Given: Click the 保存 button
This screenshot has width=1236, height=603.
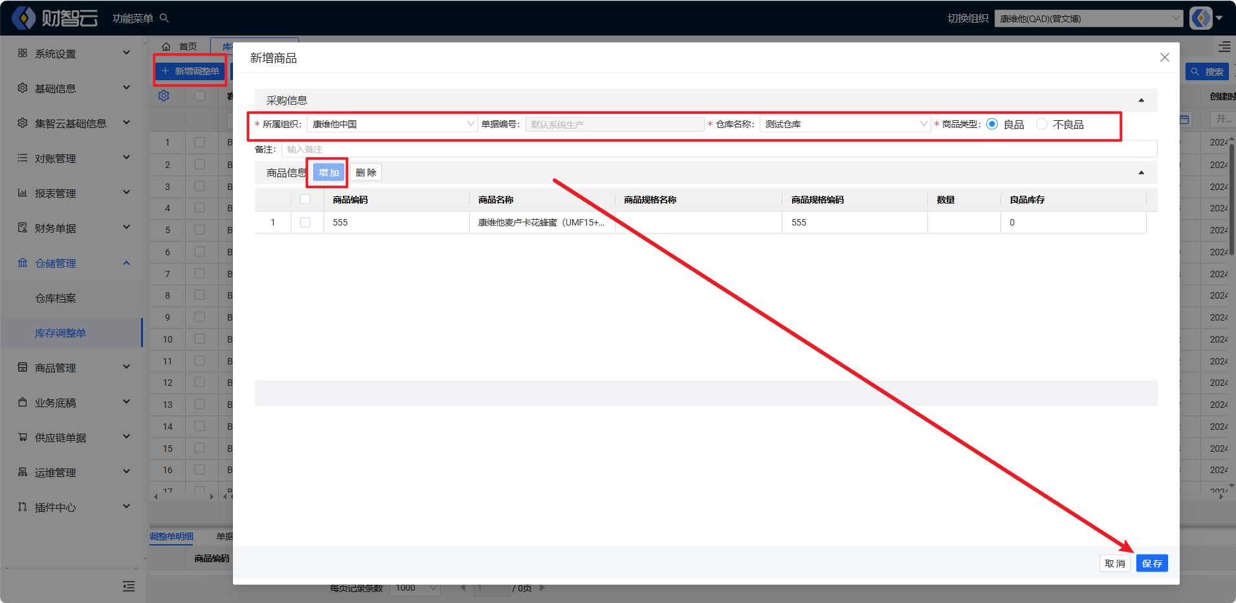Looking at the screenshot, I should point(1151,564).
